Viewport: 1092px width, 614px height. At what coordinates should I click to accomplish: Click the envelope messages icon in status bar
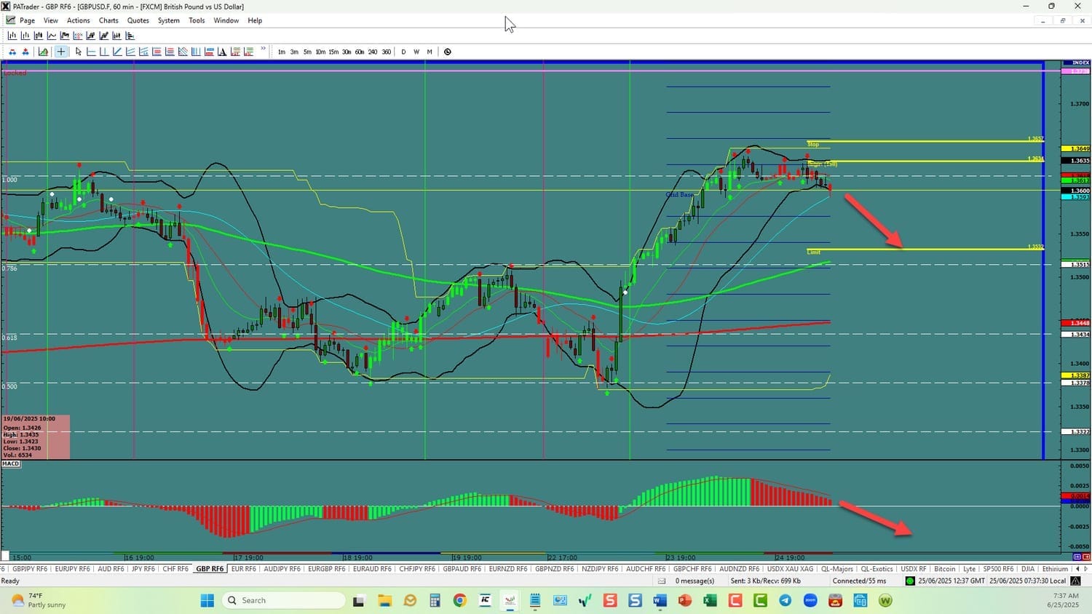pyautogui.click(x=662, y=581)
